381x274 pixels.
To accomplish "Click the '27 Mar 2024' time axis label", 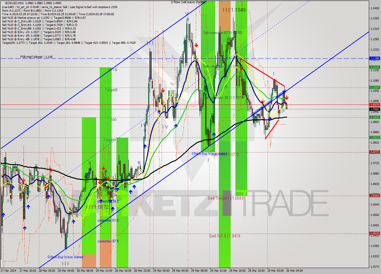I will [x=9, y=271].
